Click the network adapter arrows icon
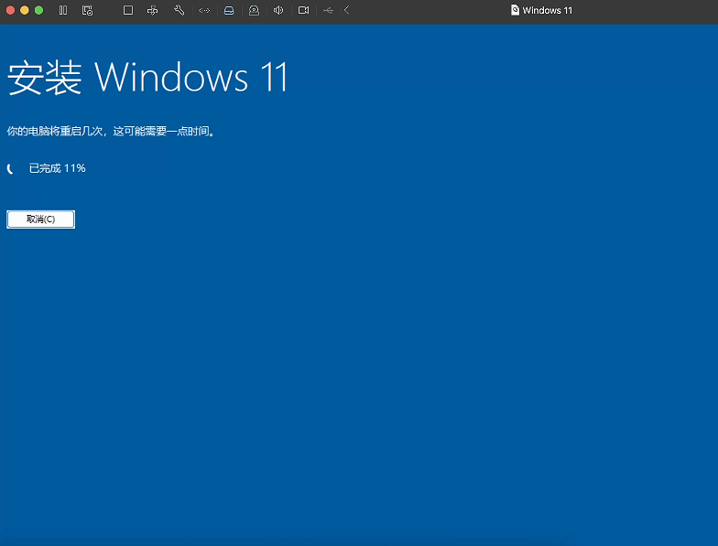This screenshot has width=718, height=546. (x=204, y=10)
